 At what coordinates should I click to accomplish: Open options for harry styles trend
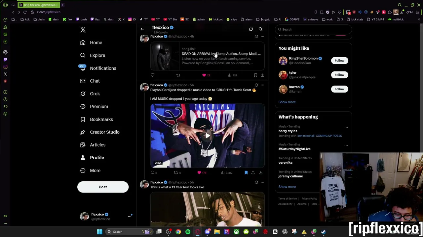click(346, 127)
